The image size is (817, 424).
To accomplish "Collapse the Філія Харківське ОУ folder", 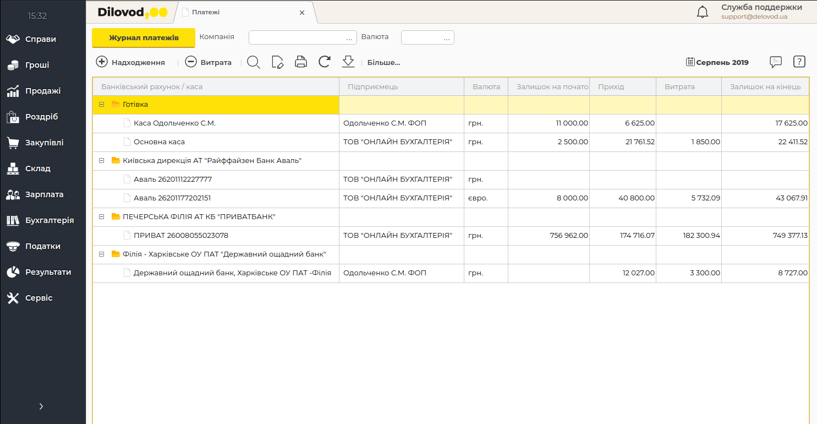I will pos(101,254).
